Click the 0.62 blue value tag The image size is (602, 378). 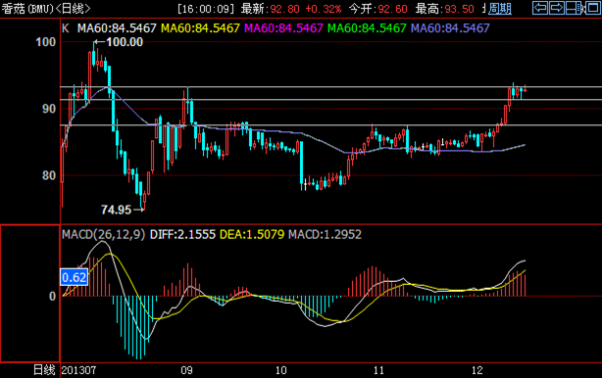tap(75, 277)
